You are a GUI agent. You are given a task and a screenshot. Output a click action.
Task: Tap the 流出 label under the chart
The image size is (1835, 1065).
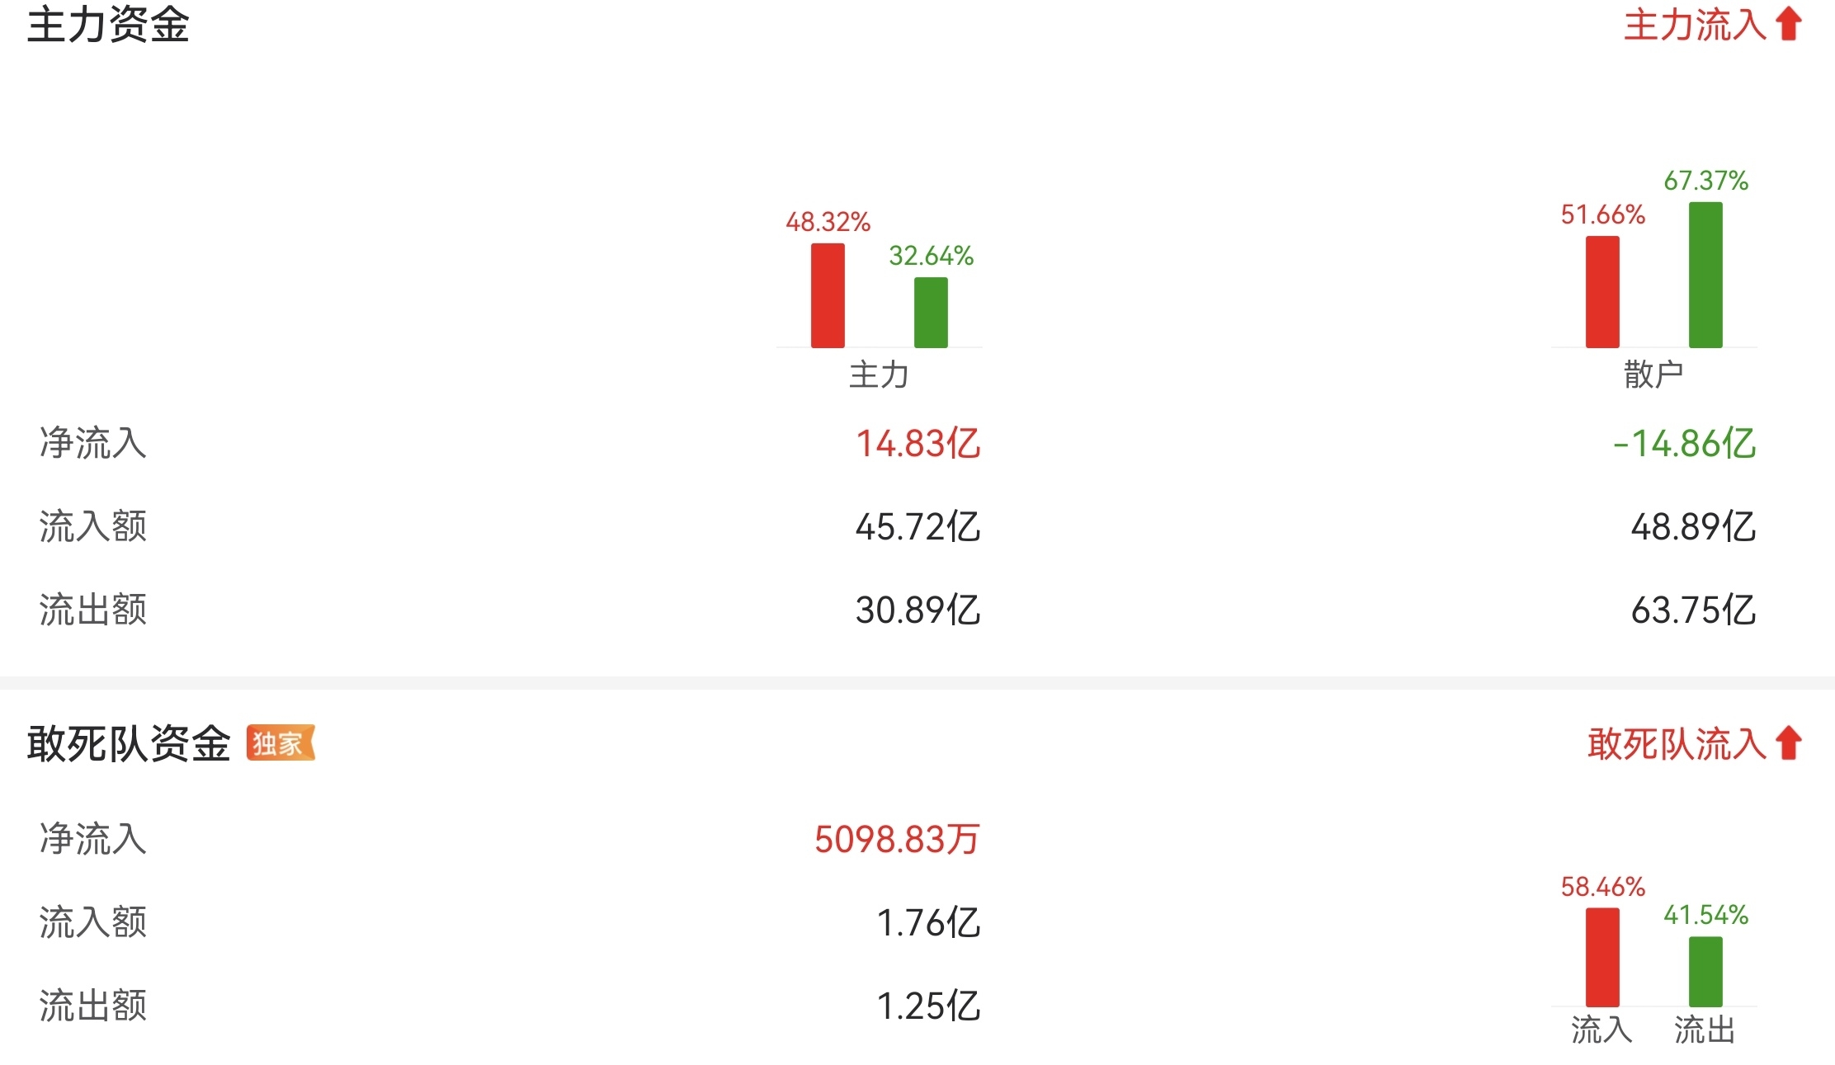(1705, 1030)
